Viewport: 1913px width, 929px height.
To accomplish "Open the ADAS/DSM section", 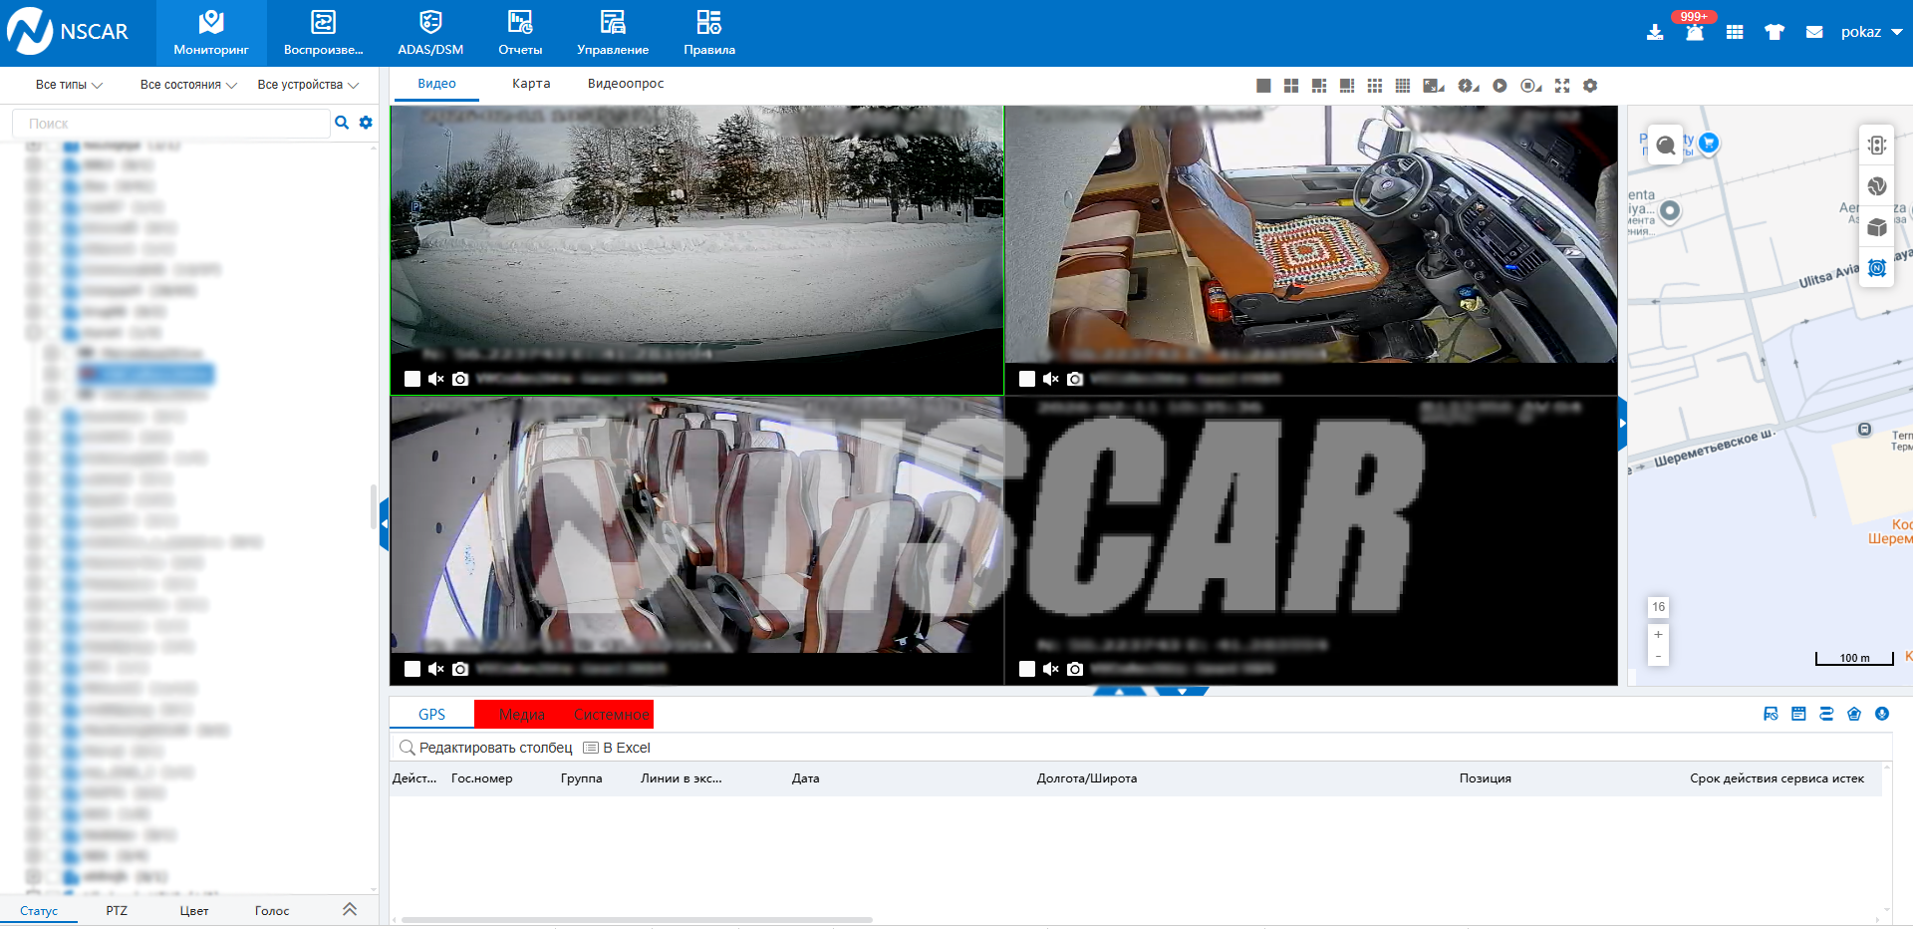I will tap(430, 33).
